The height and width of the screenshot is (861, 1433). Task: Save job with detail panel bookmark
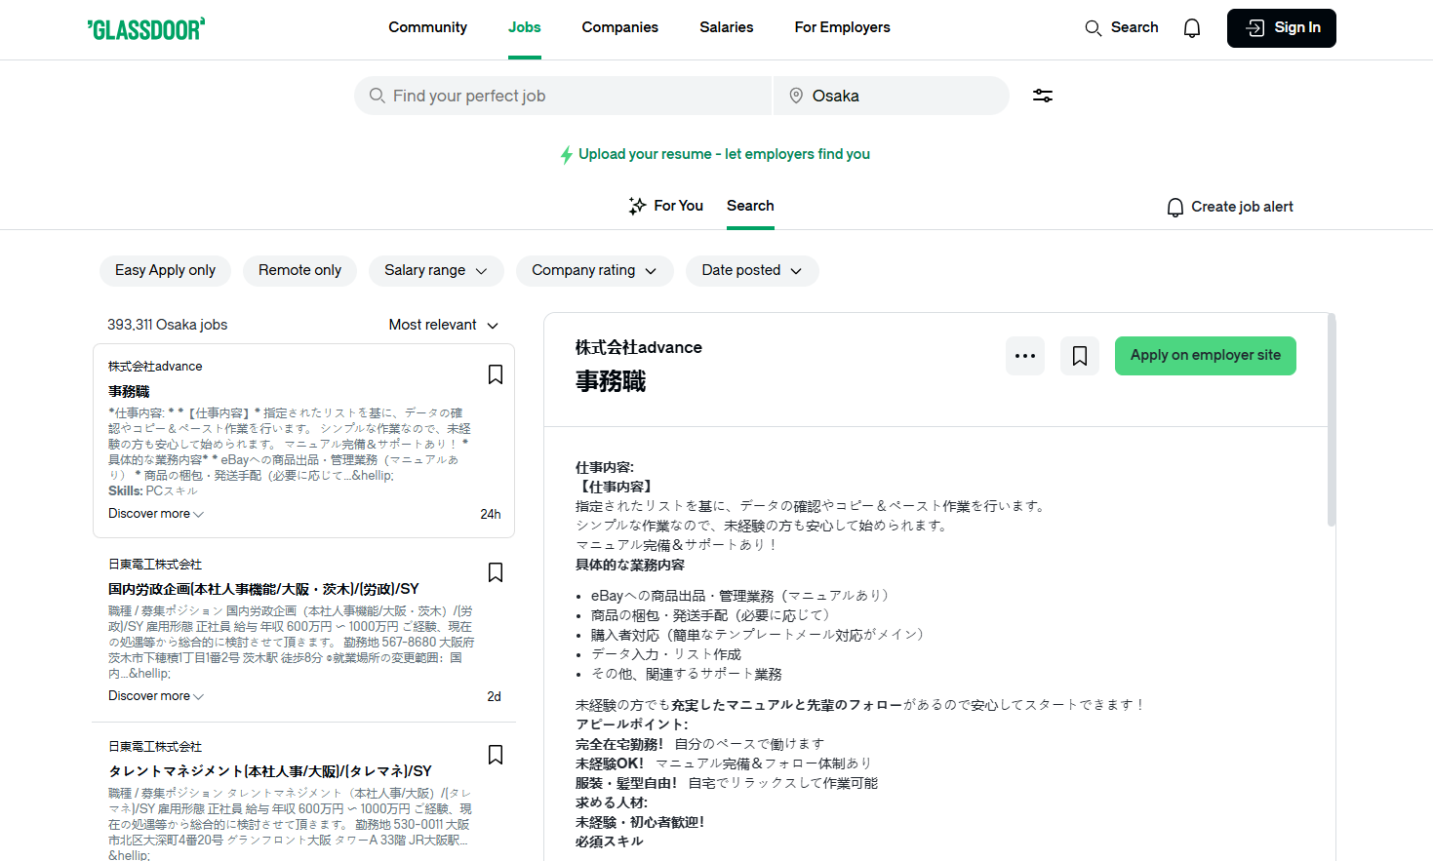tap(1080, 356)
